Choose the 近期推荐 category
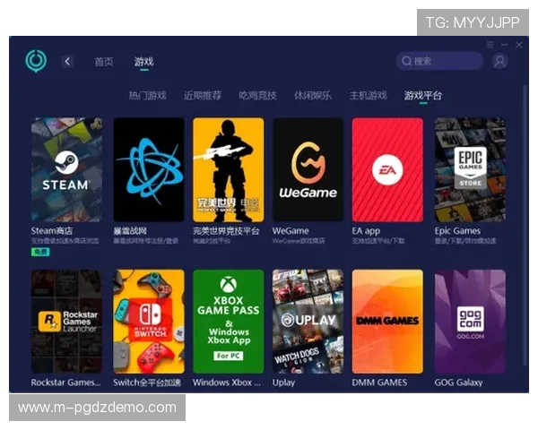This screenshot has height=430, width=538. coord(202,95)
